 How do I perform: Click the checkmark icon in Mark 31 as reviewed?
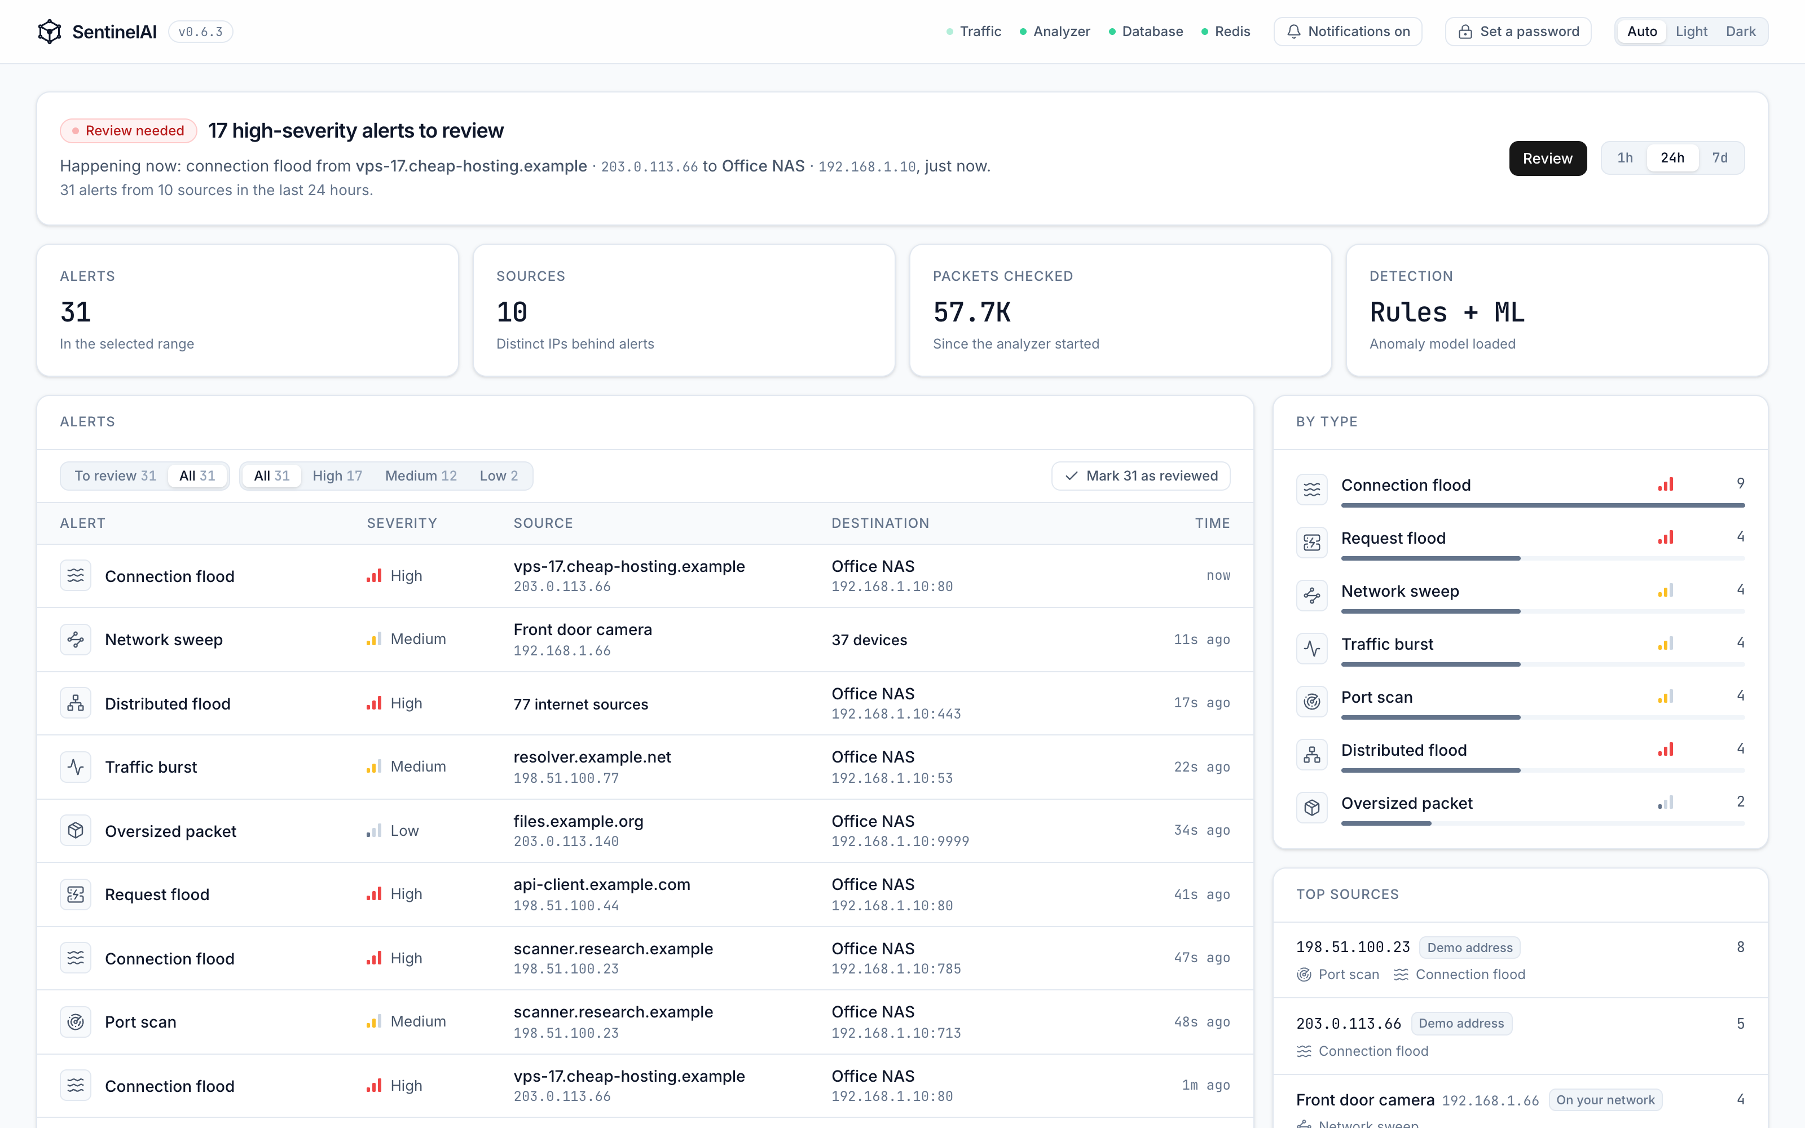[1072, 476]
